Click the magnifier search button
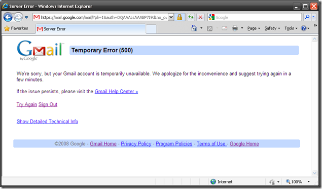The height and width of the screenshot is (189, 322). (x=307, y=17)
